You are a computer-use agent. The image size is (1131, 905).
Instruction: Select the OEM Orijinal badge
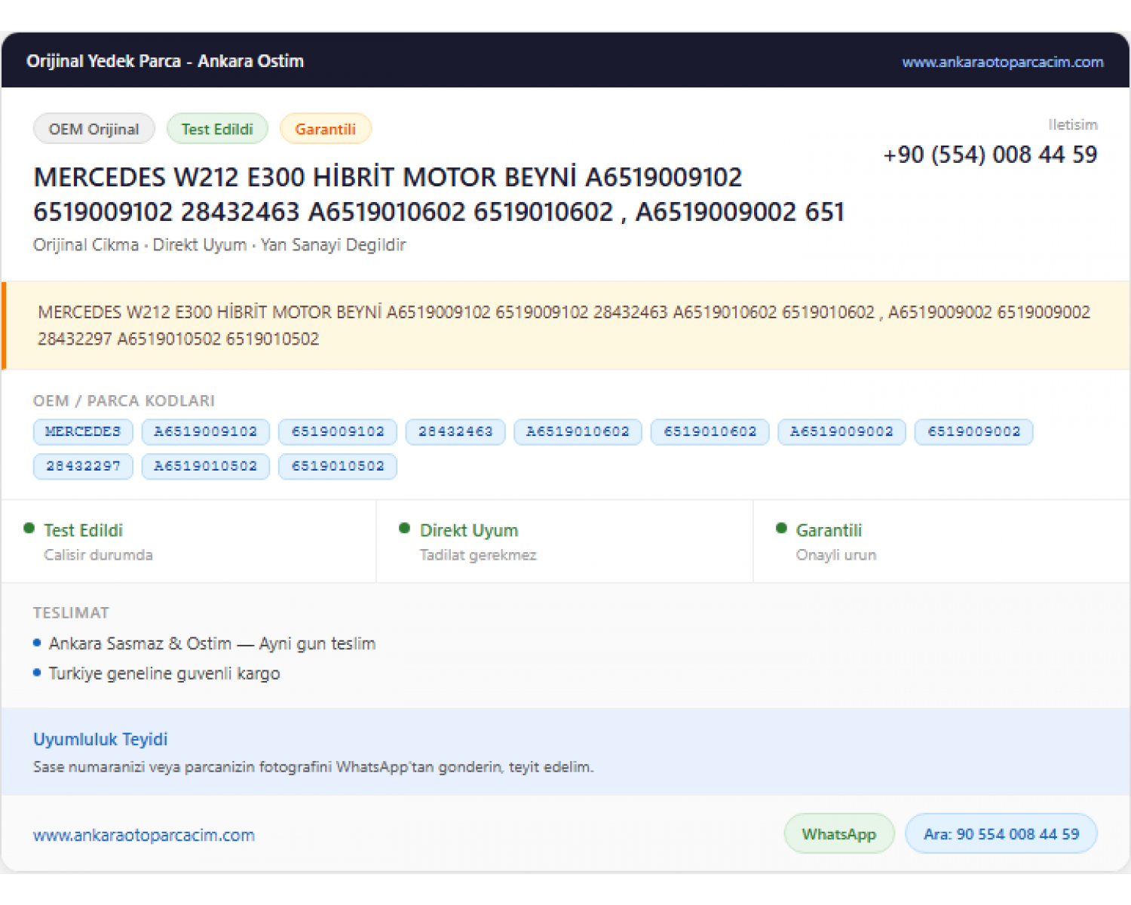tap(94, 129)
